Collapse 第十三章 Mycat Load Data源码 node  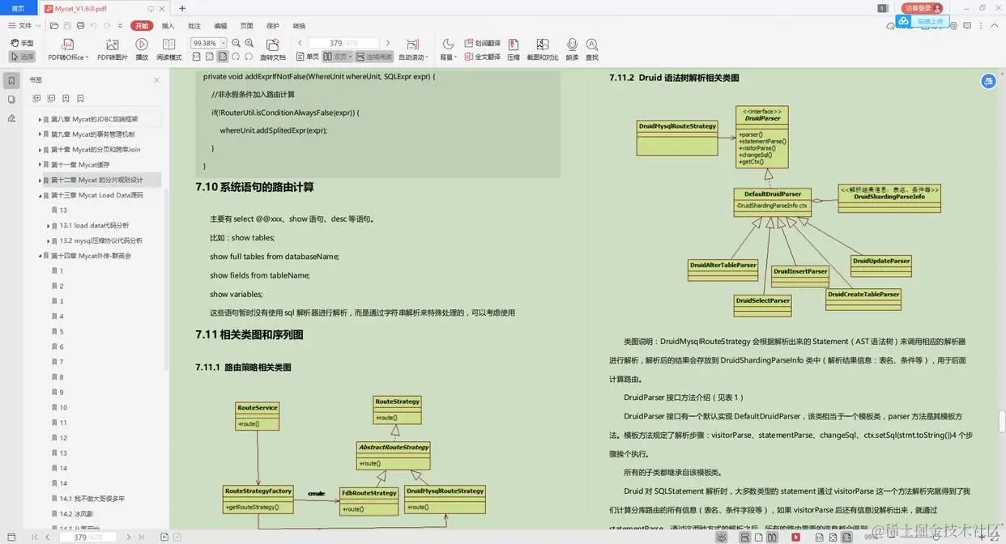click(40, 195)
